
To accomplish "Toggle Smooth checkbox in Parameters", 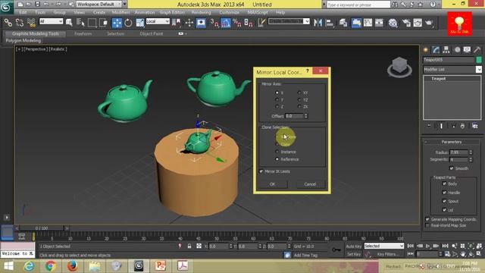I will click(x=451, y=168).
